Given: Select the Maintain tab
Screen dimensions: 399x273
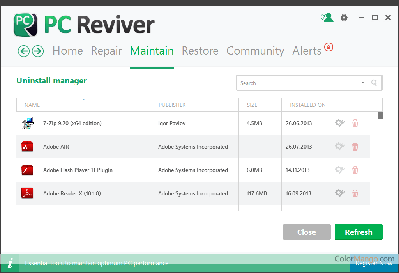Looking at the screenshot, I should coord(152,51).
